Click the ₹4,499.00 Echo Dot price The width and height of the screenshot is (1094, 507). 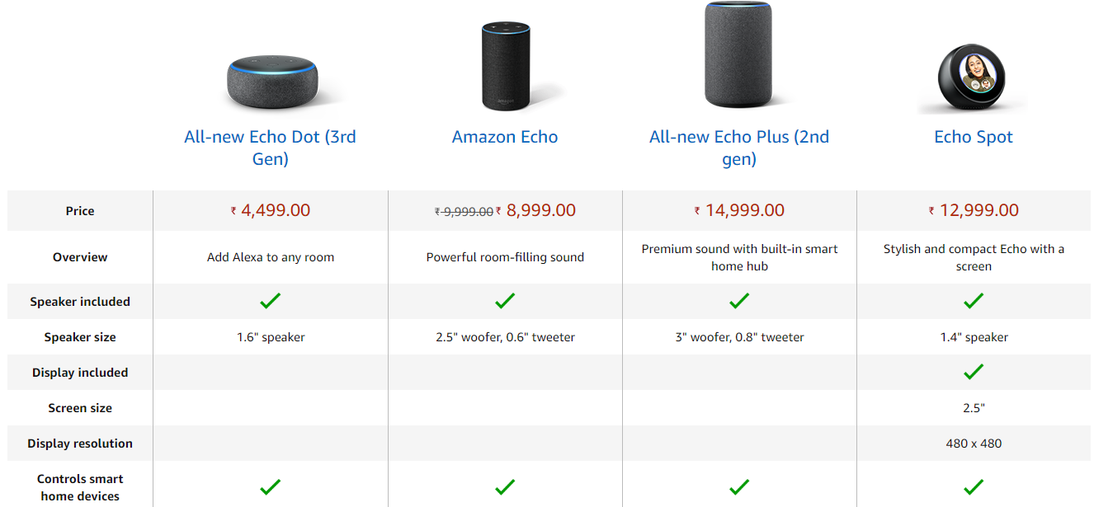(x=271, y=210)
